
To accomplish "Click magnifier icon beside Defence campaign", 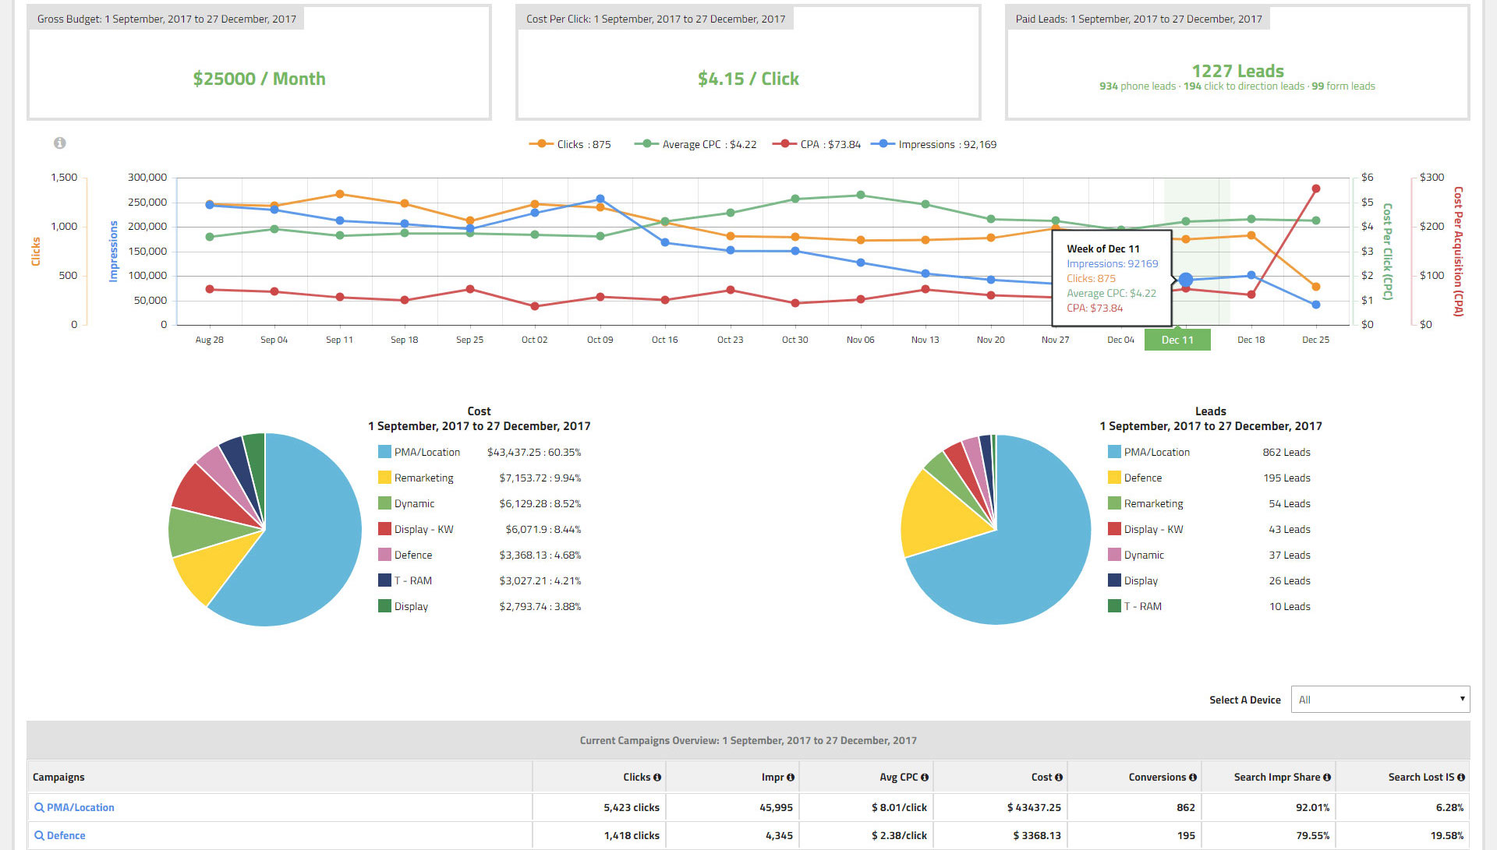I will (x=39, y=836).
